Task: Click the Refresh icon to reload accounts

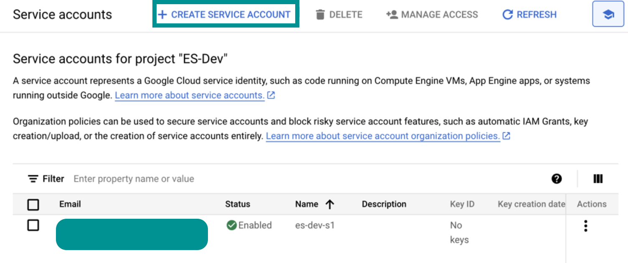Action: point(506,14)
